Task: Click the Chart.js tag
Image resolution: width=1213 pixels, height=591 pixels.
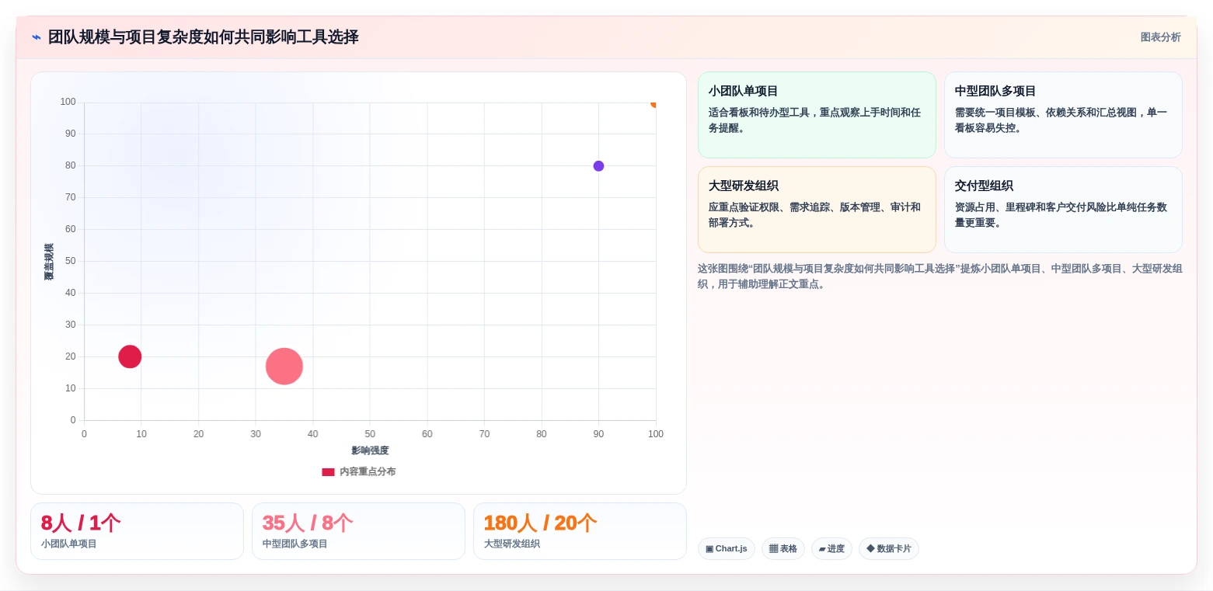Action: point(727,548)
